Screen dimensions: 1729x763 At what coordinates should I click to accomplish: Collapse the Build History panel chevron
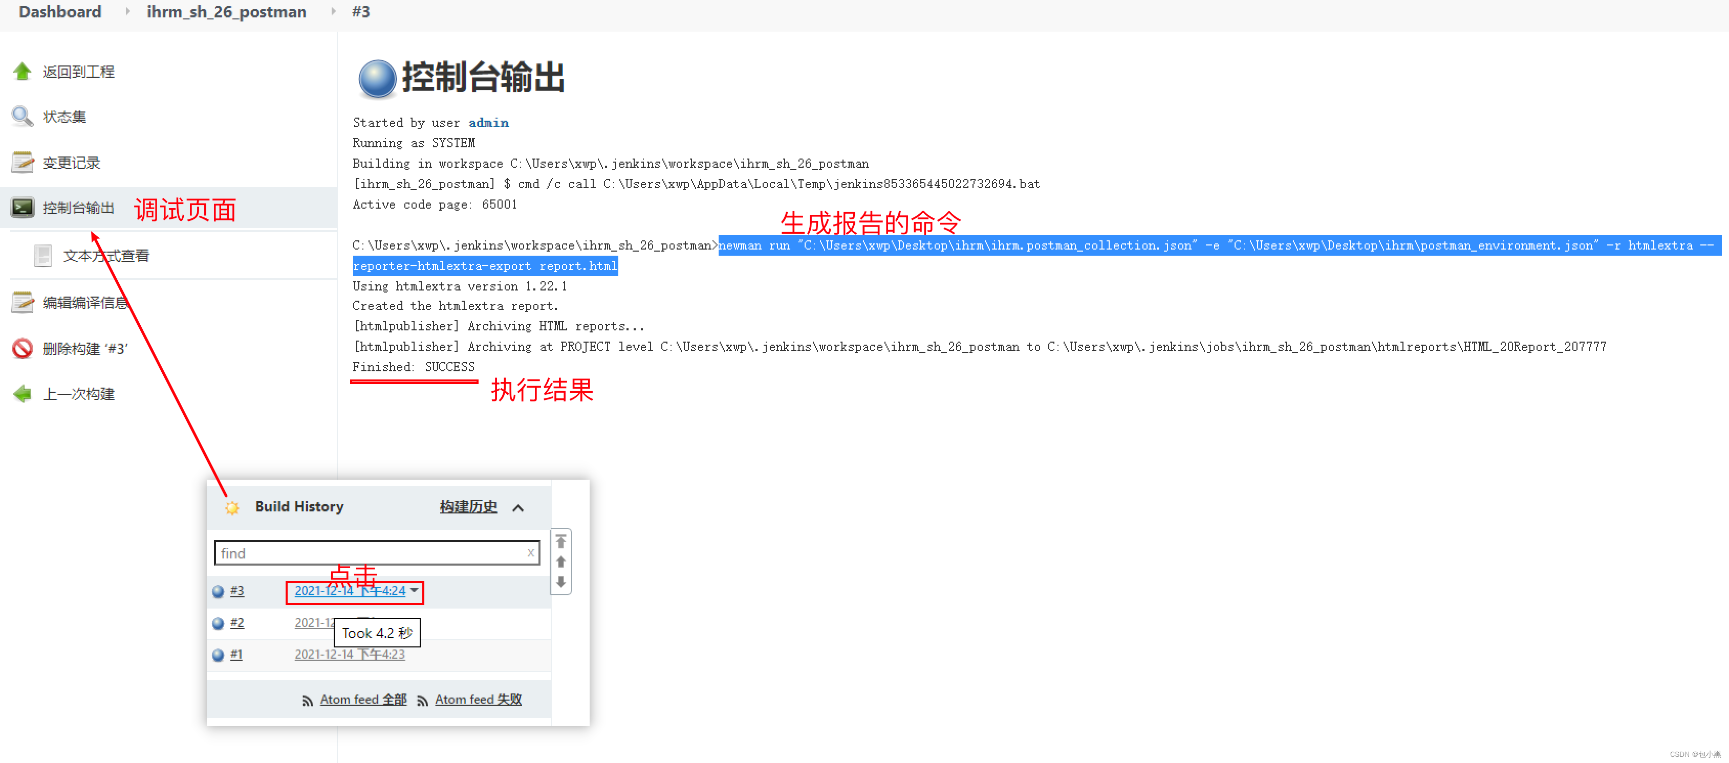517,507
